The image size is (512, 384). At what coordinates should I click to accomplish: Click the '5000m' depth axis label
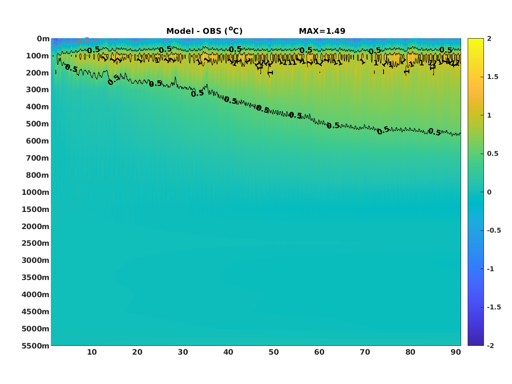tap(36, 329)
